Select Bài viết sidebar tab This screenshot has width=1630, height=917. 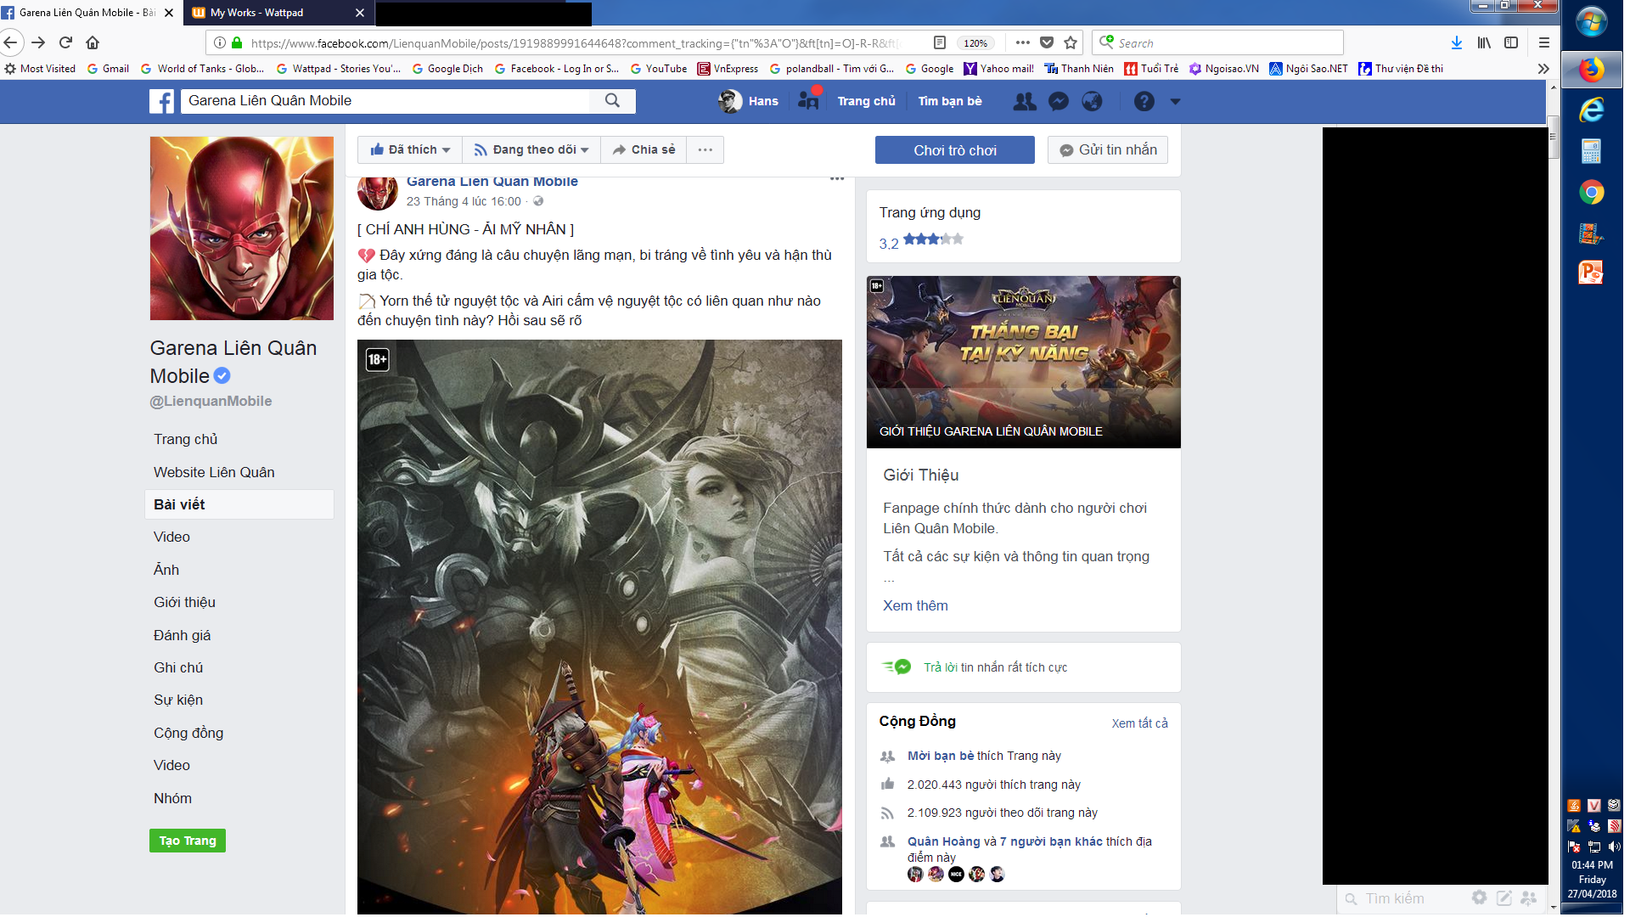tap(239, 504)
